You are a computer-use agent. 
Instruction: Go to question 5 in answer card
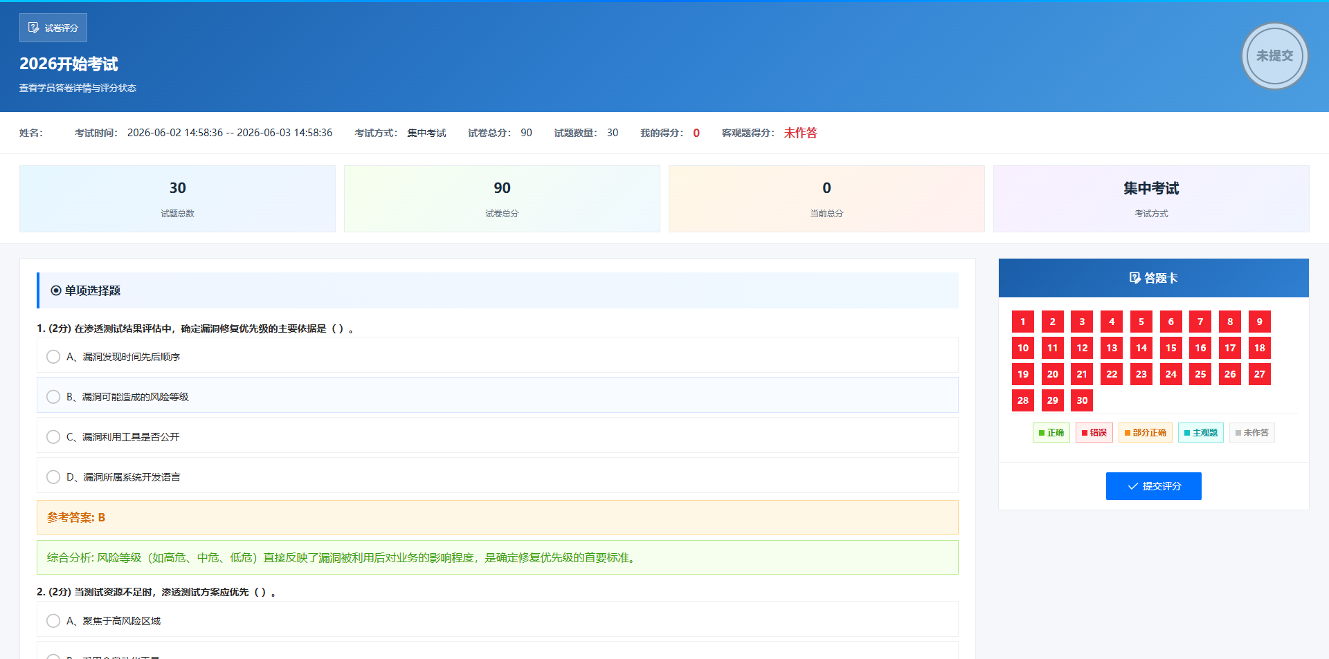1141,322
